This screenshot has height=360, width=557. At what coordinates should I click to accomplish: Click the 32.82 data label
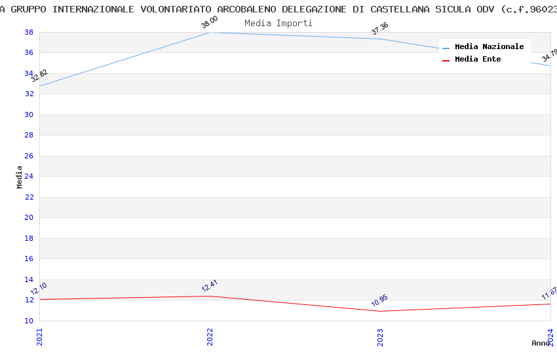tap(39, 75)
